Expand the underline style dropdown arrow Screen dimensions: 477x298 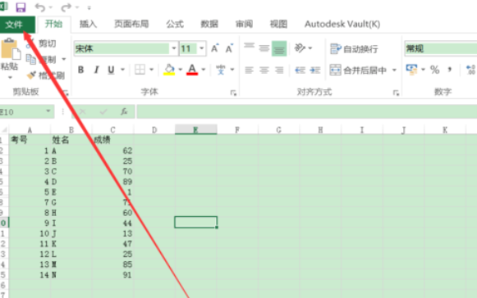[x=122, y=70]
